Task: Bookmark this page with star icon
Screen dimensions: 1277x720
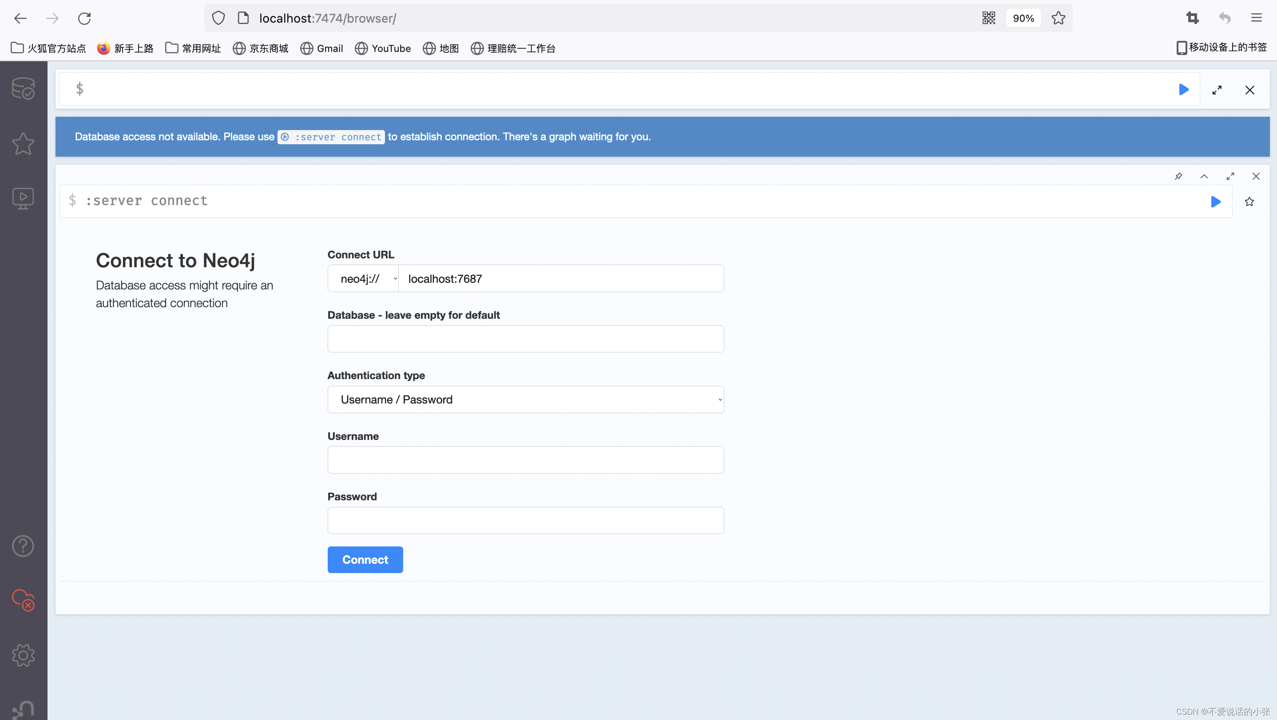Action: click(1059, 18)
